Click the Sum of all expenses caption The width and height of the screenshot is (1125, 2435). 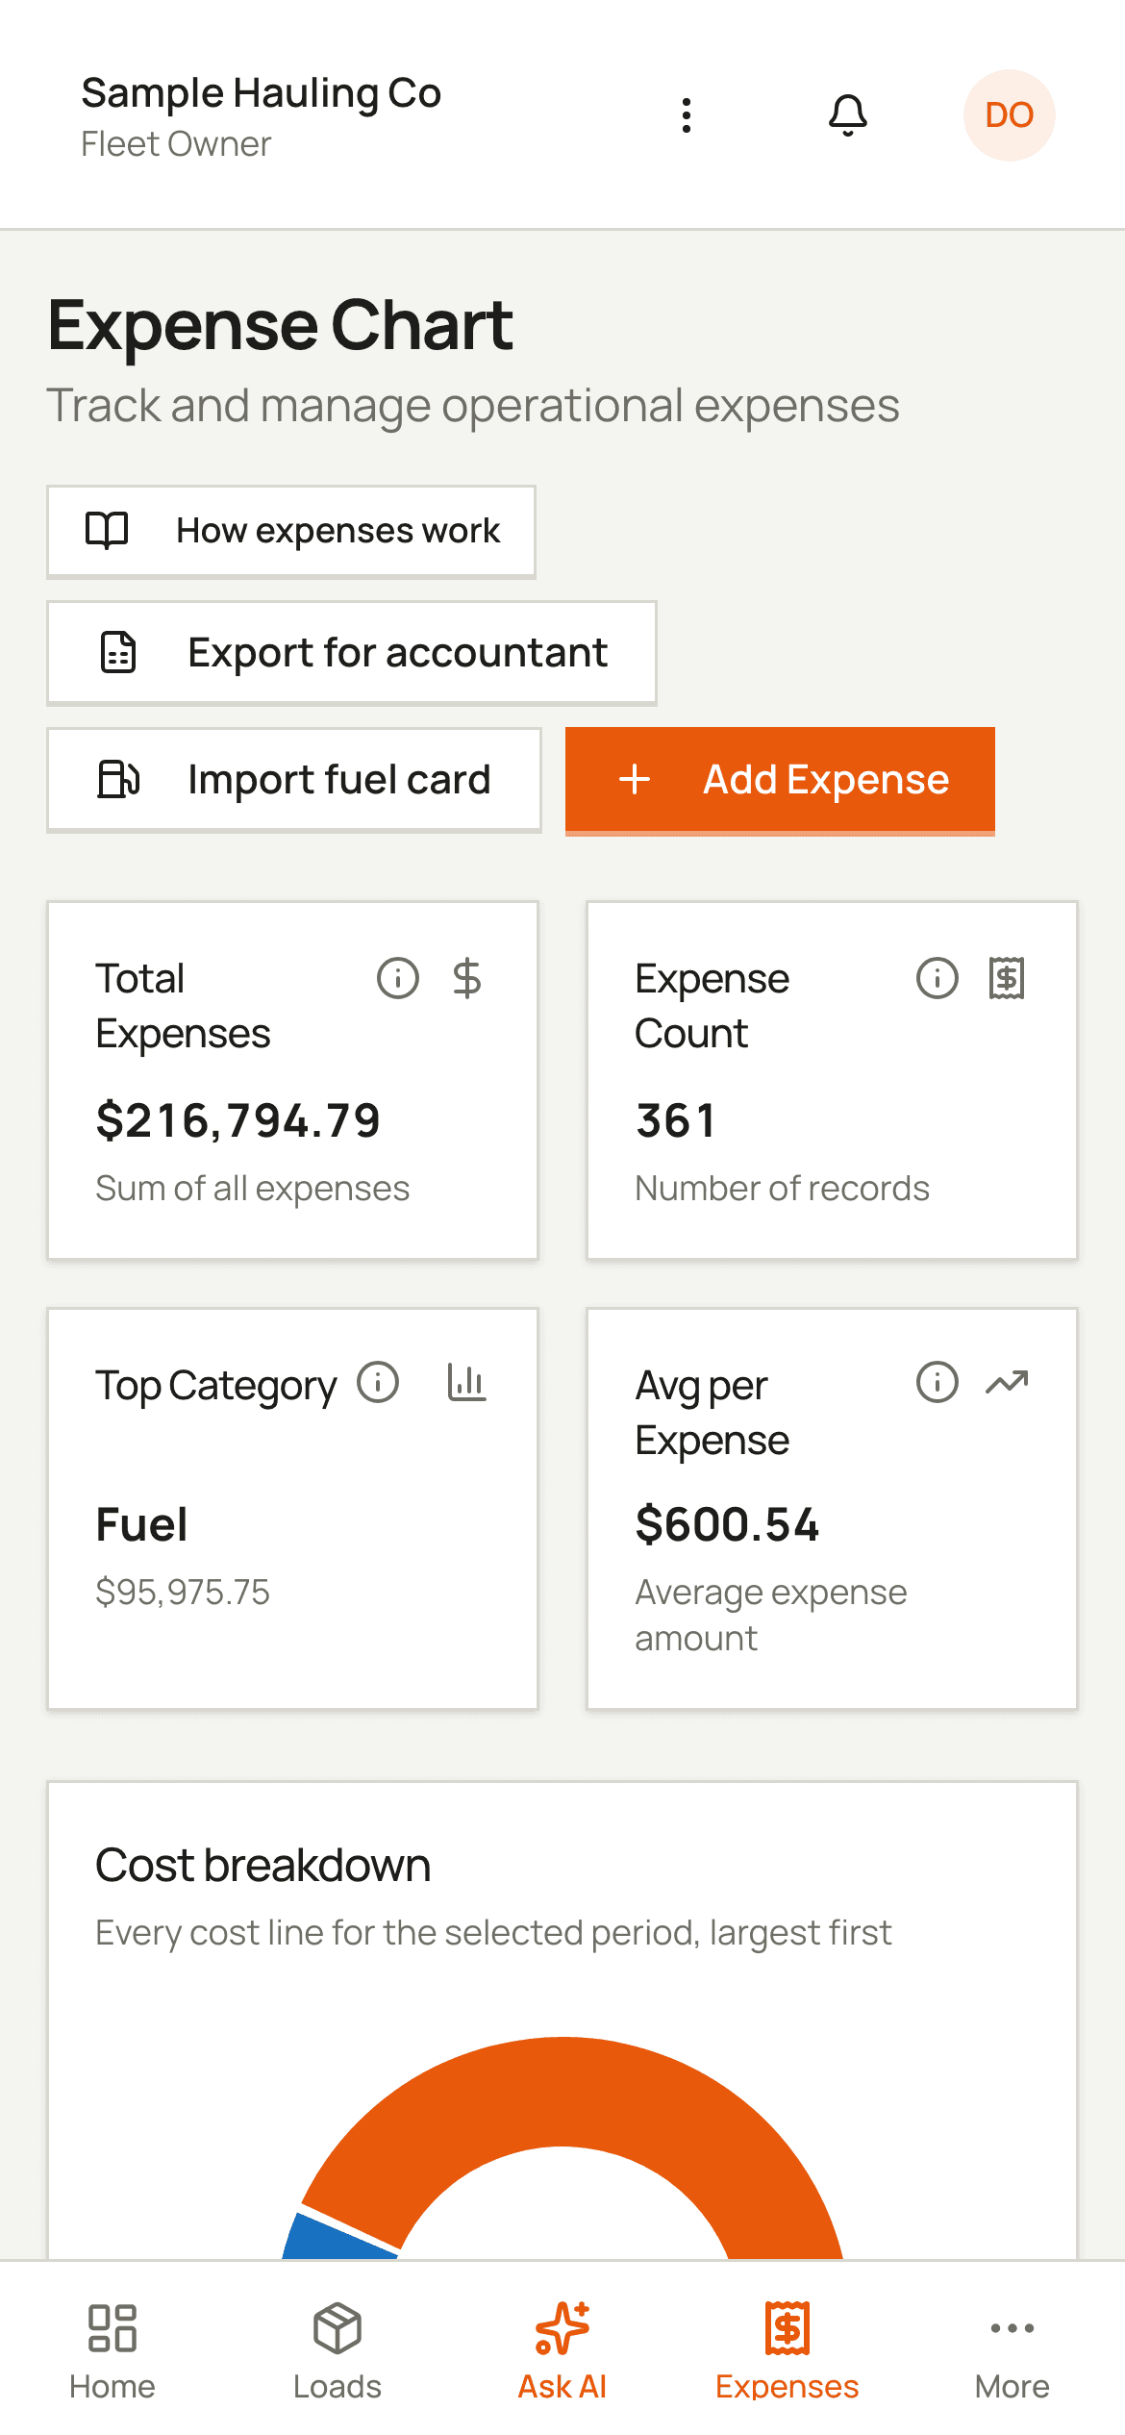[x=253, y=1189]
